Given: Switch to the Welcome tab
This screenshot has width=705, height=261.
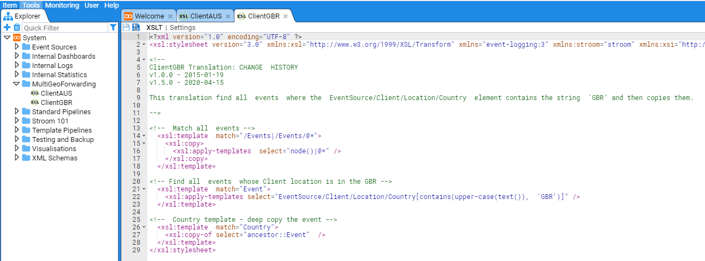Looking at the screenshot, I should pos(149,16).
